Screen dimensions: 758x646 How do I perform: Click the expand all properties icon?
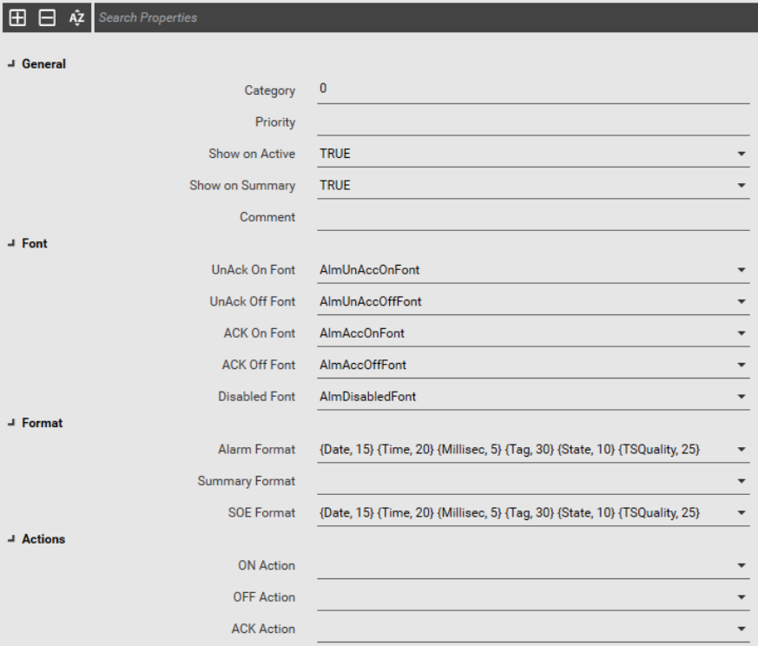click(x=18, y=18)
